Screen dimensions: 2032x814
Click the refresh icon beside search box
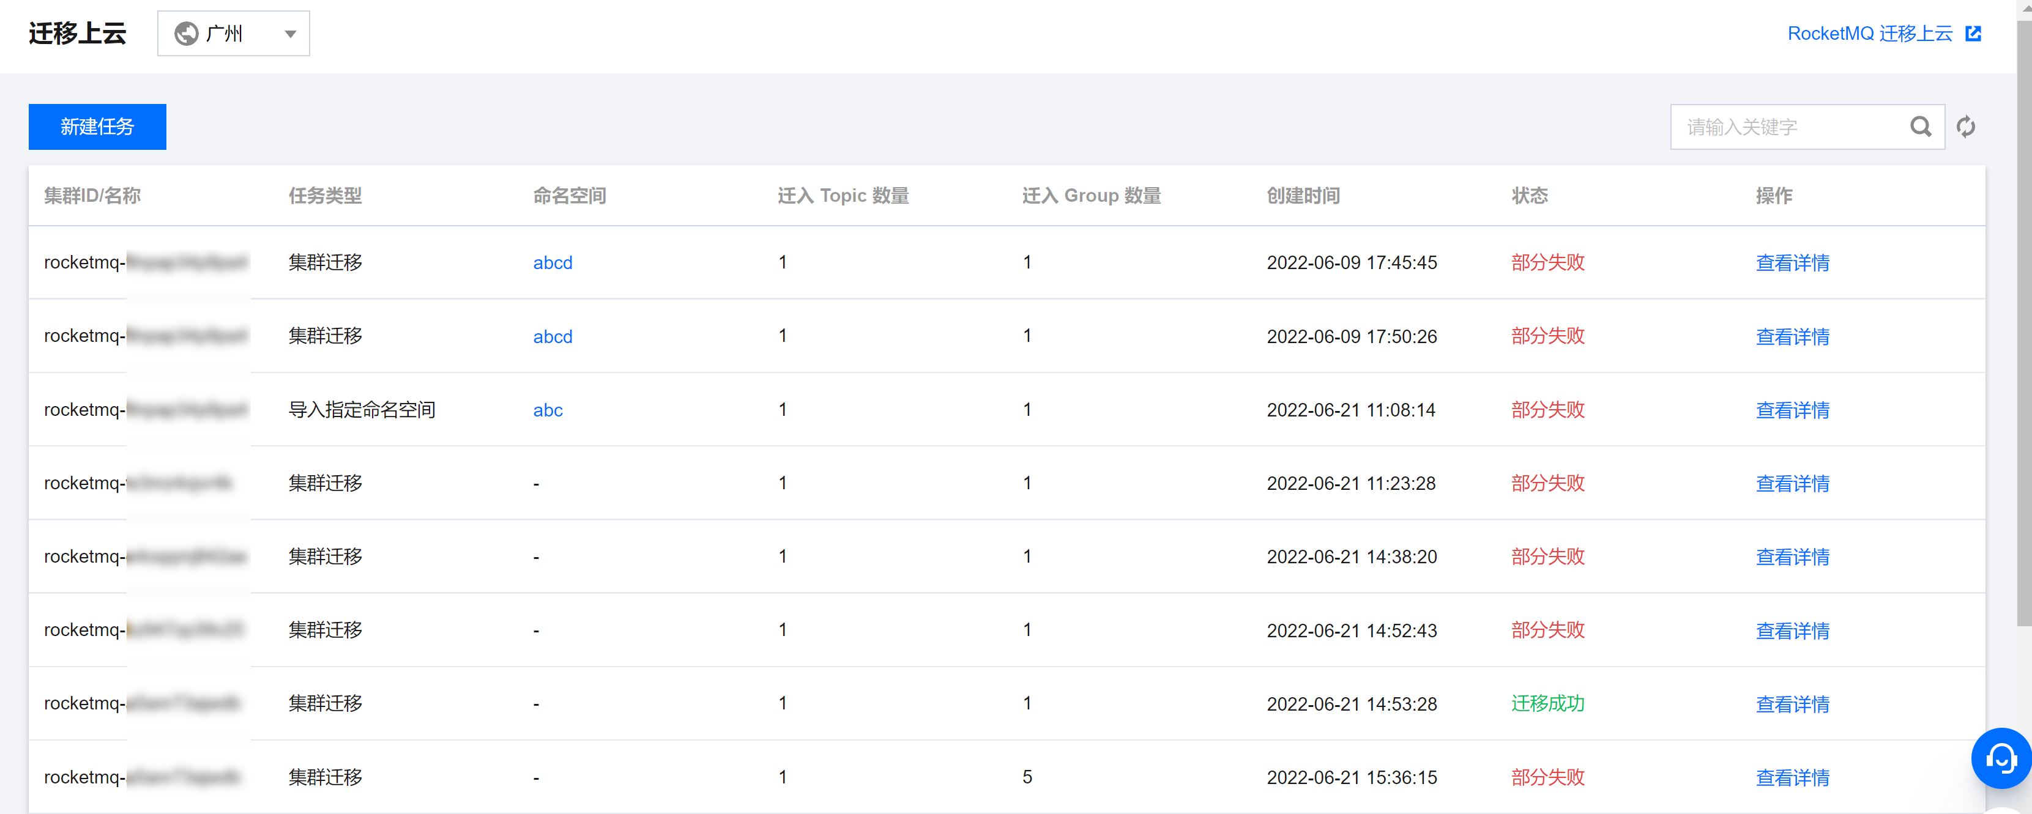pos(1965,127)
